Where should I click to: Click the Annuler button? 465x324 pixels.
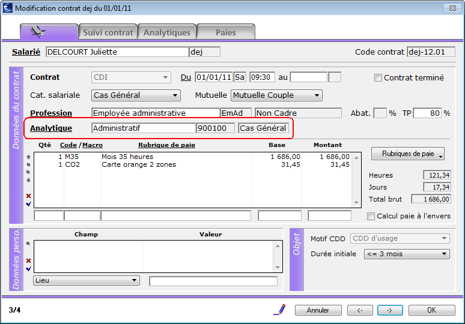click(x=318, y=310)
